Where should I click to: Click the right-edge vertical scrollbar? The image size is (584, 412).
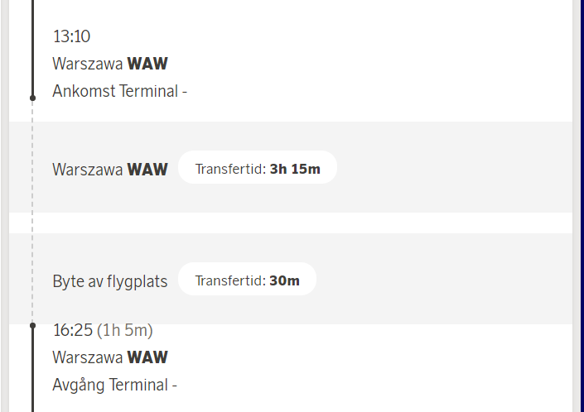tap(578, 206)
